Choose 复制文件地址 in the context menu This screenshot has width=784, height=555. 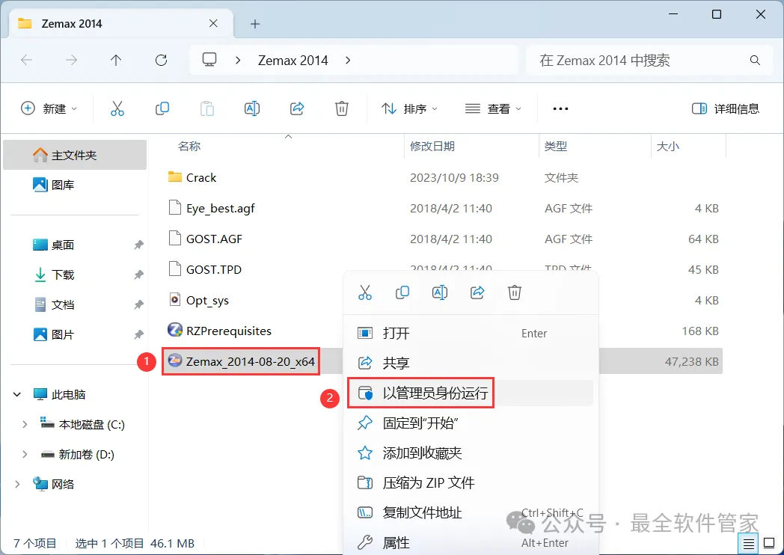(471, 512)
